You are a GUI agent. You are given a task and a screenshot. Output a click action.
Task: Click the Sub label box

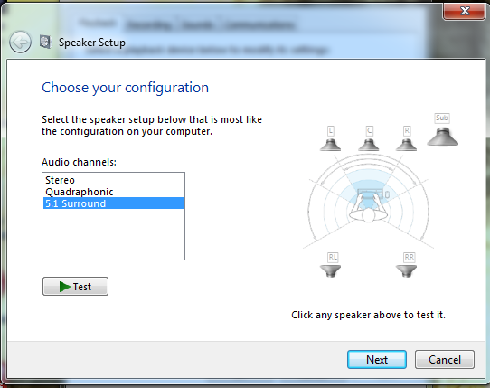442,118
